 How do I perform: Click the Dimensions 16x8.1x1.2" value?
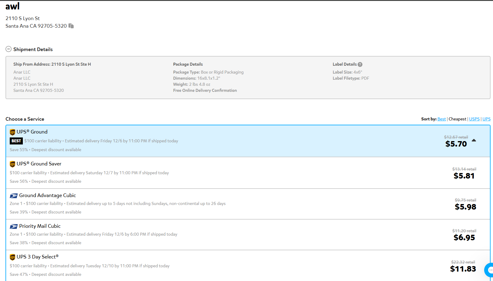[208, 78]
